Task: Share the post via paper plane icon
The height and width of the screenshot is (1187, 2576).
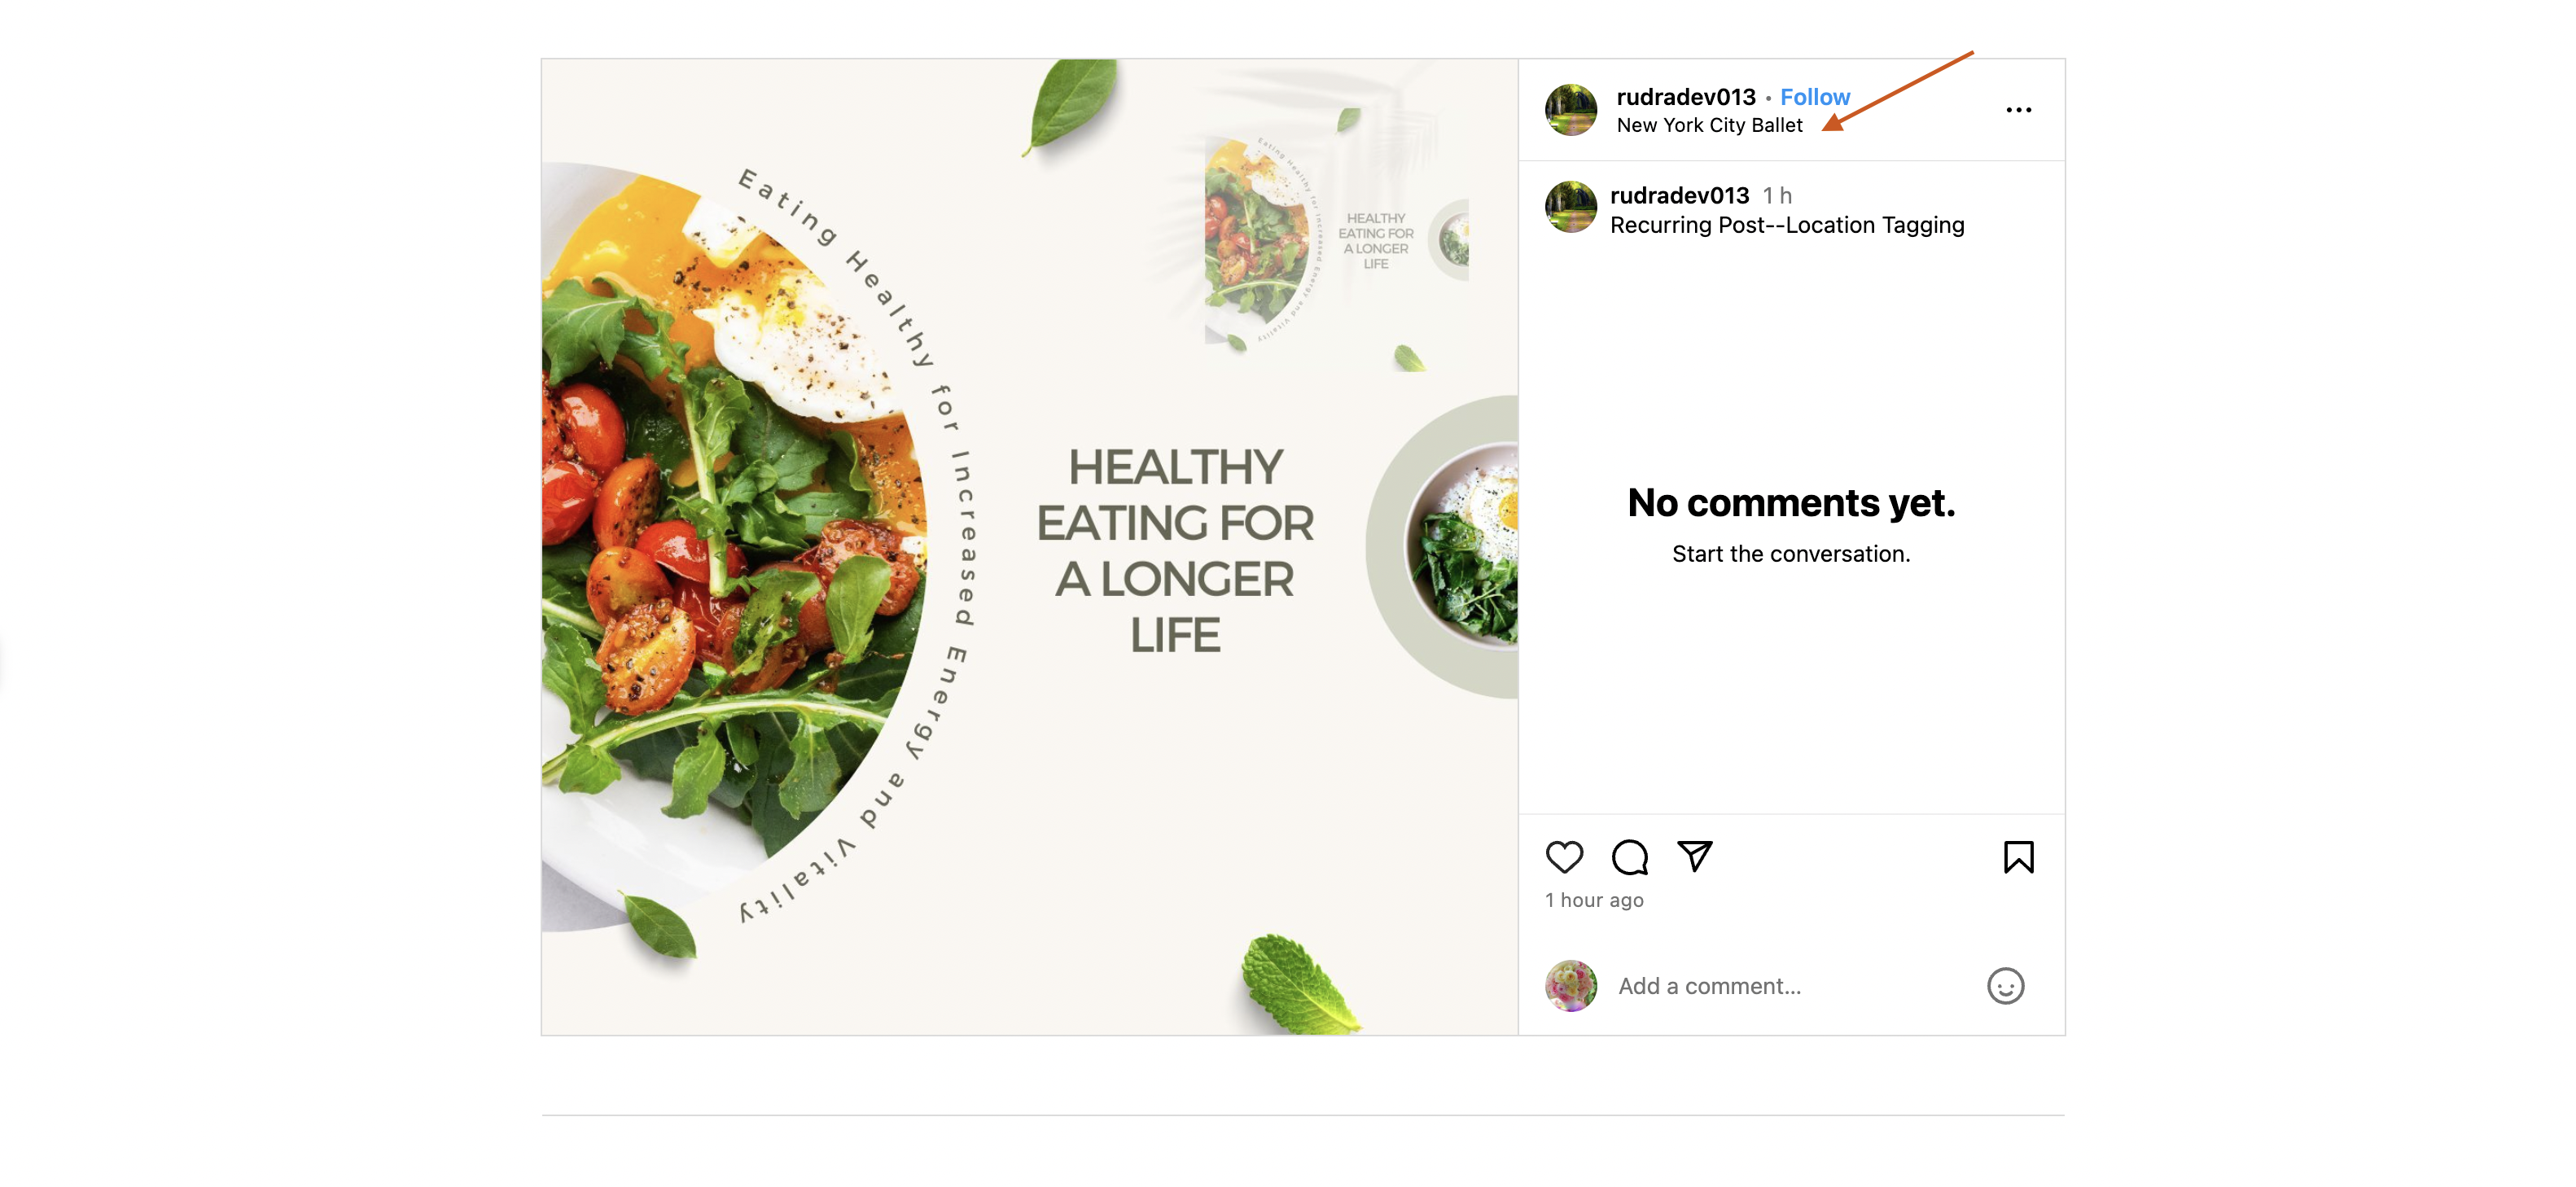Action: [1695, 856]
